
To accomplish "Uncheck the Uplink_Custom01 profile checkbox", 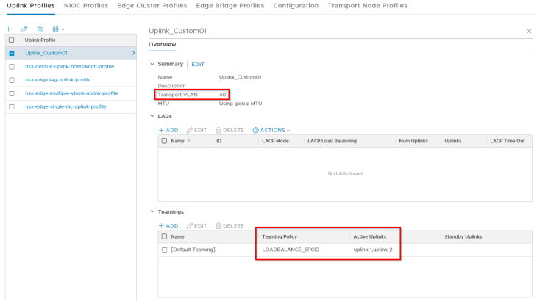I will tap(11, 53).
